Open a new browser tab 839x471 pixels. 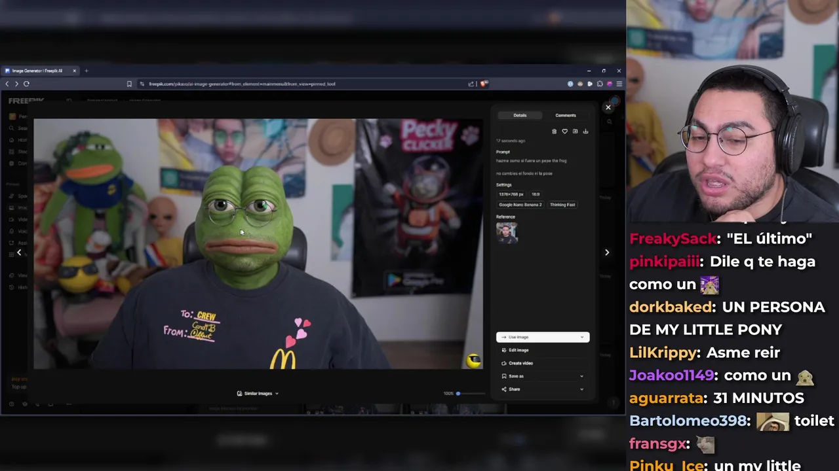click(86, 71)
